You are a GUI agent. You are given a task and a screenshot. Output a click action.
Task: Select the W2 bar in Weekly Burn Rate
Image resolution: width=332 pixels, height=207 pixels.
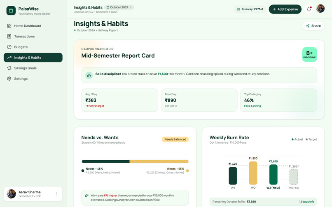pos(253,173)
